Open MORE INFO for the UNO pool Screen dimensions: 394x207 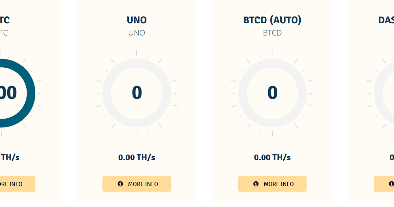[137, 184]
